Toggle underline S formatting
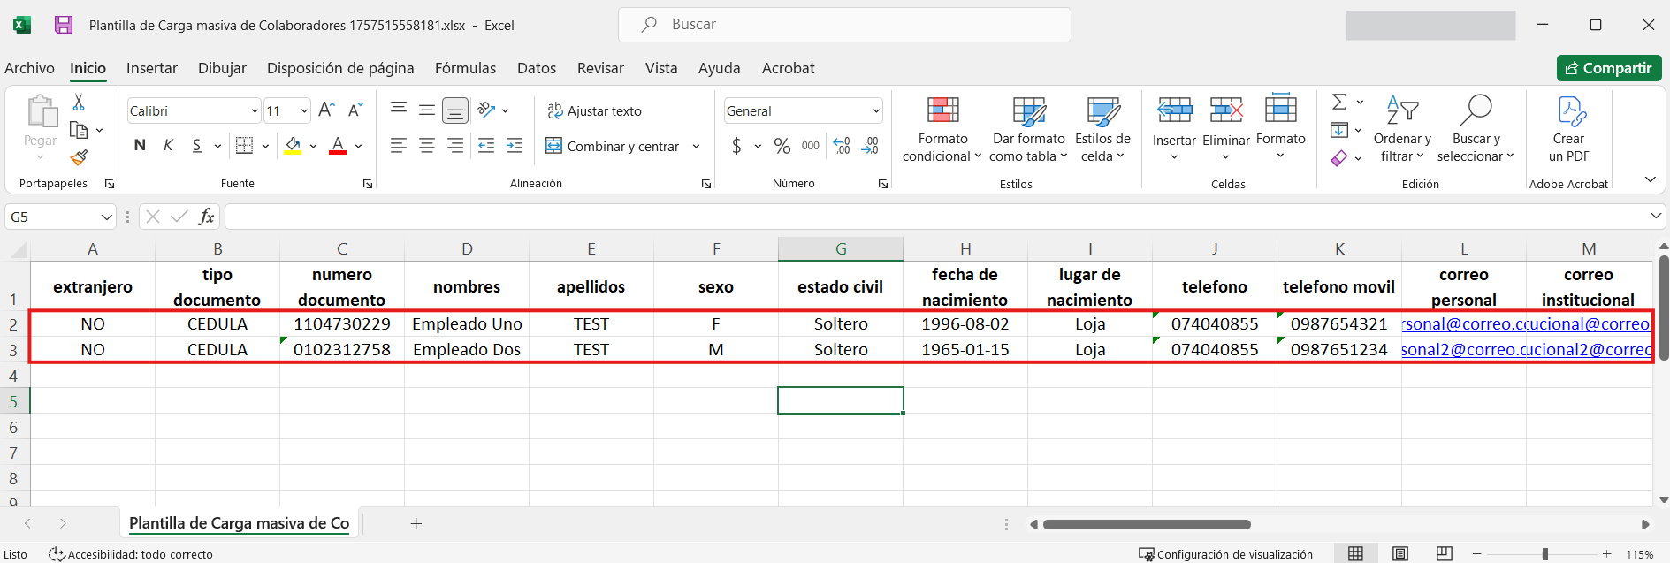1670x563 pixels. (196, 145)
